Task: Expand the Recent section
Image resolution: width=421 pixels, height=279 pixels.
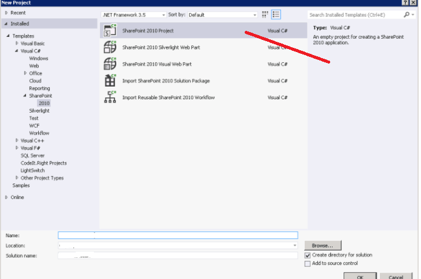Action: click(7, 13)
